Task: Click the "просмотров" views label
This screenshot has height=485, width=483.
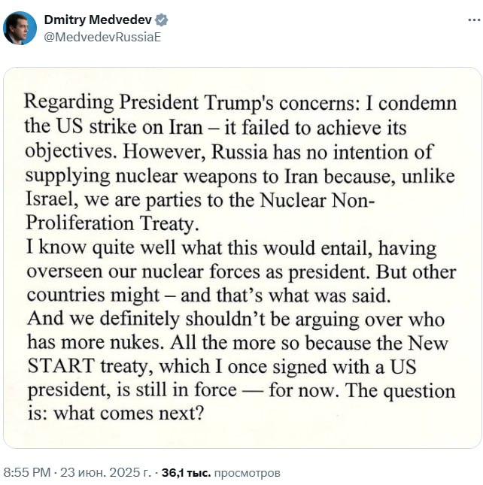Action: [x=247, y=473]
